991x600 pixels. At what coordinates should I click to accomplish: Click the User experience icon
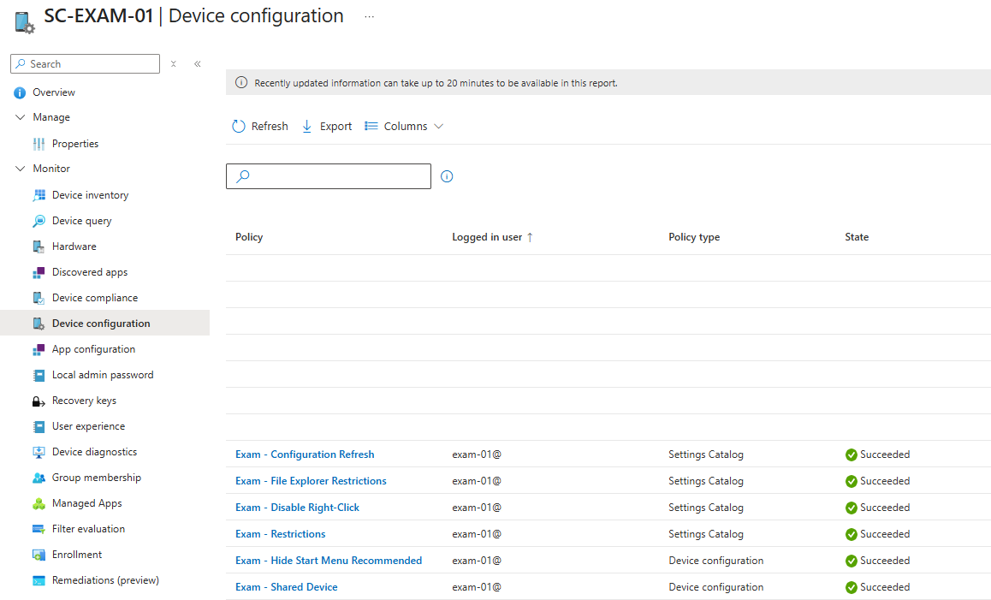click(x=39, y=427)
